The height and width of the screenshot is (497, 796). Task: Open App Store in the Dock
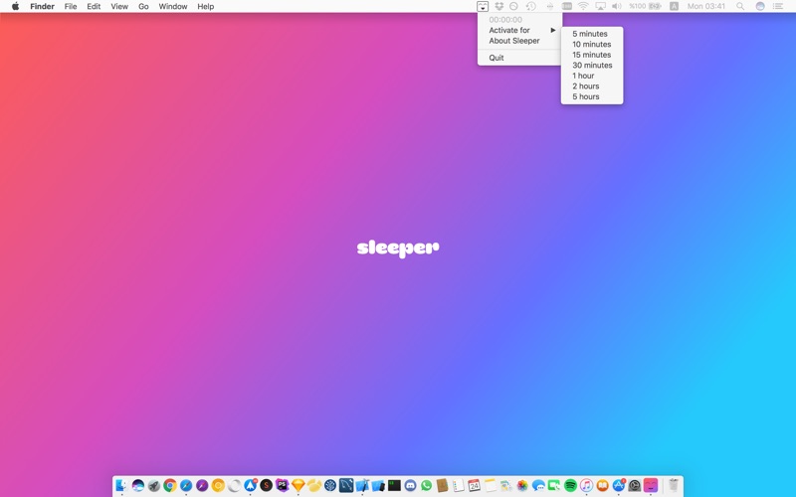tap(618, 485)
